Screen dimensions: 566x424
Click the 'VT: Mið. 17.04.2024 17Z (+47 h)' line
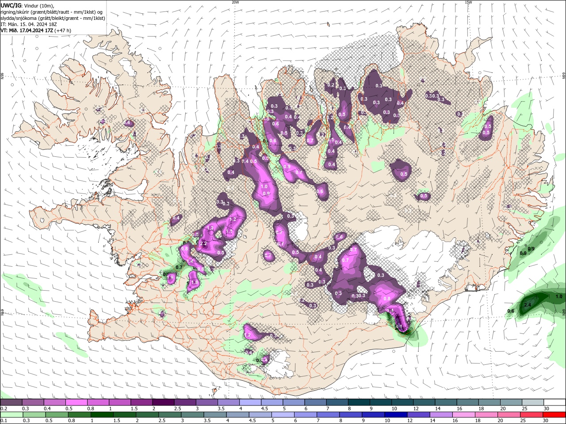[x=36, y=30]
